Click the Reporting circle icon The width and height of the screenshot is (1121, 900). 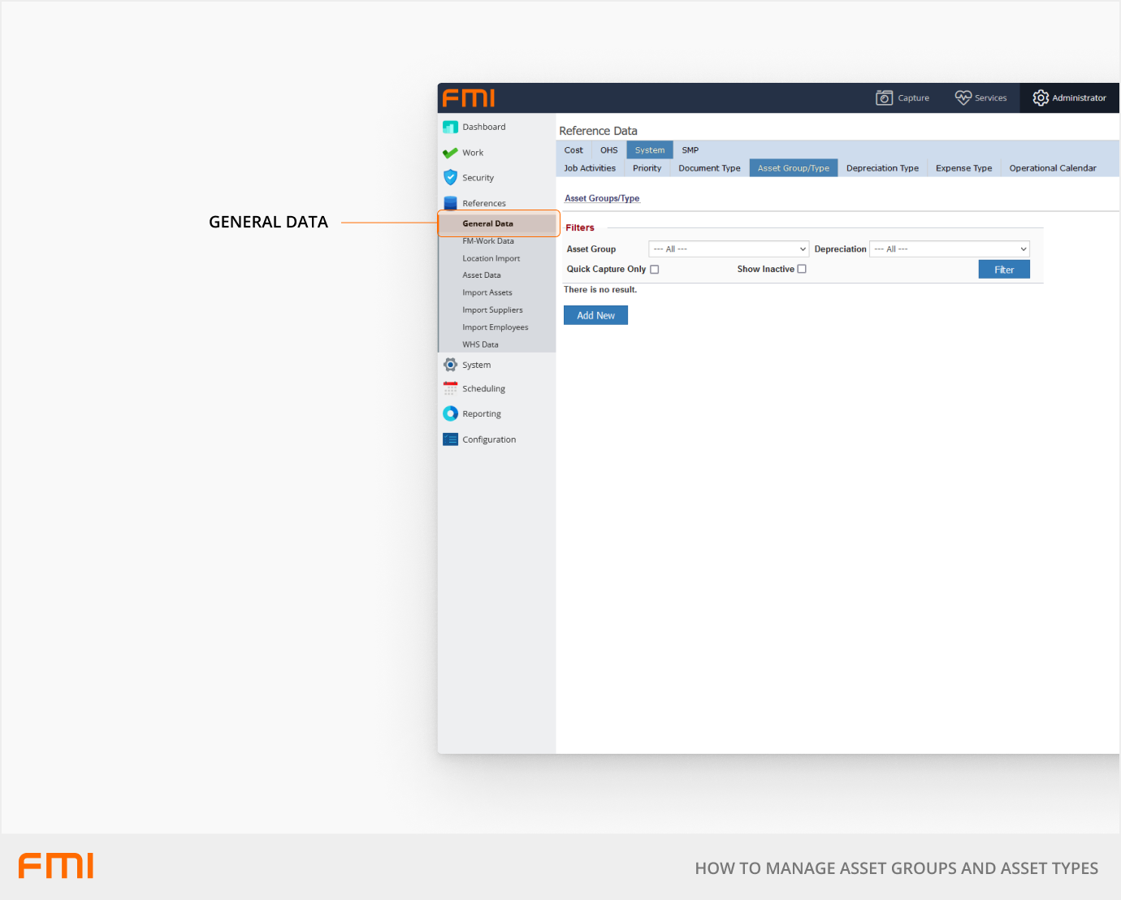(x=450, y=413)
